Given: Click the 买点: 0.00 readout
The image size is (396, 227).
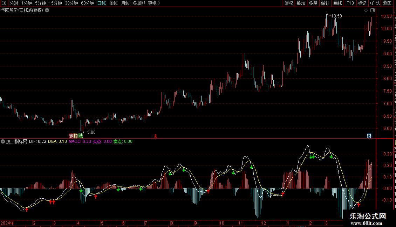Looking at the screenshot, I should (102, 141).
